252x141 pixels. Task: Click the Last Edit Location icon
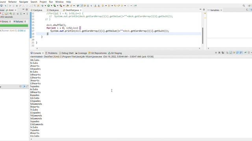(115, 5)
